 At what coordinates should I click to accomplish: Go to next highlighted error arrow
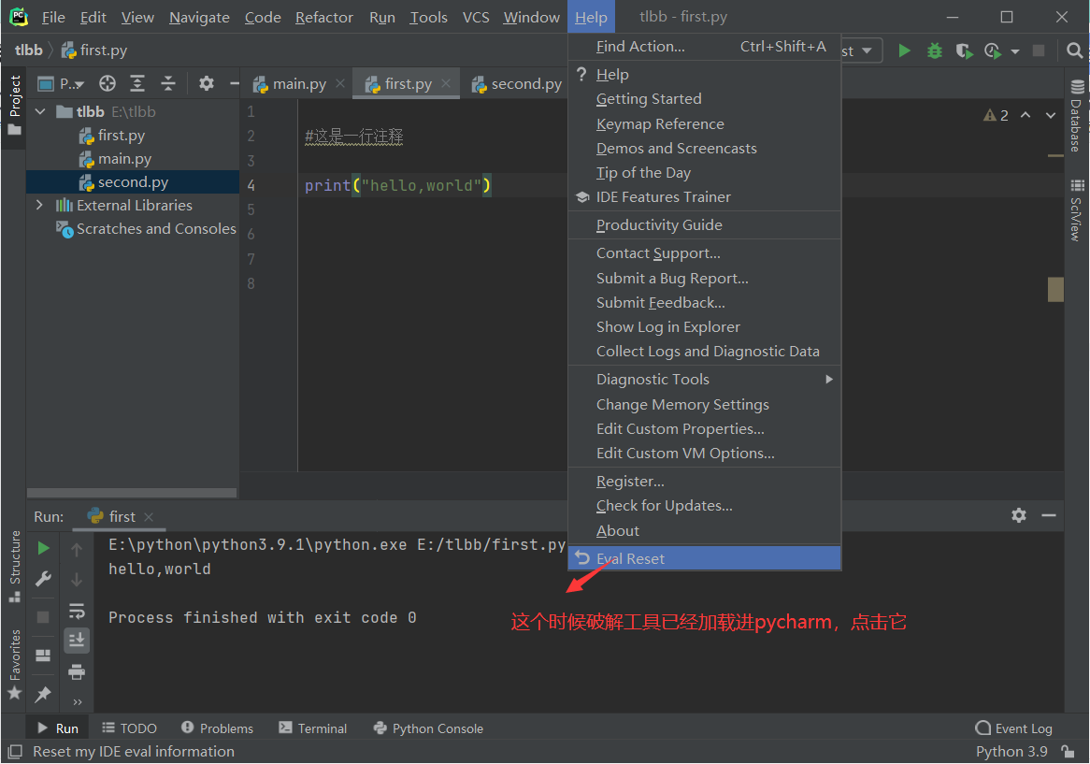(x=1051, y=115)
